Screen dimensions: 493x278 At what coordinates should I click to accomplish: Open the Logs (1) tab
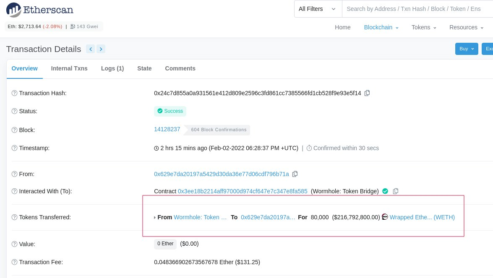click(x=112, y=68)
